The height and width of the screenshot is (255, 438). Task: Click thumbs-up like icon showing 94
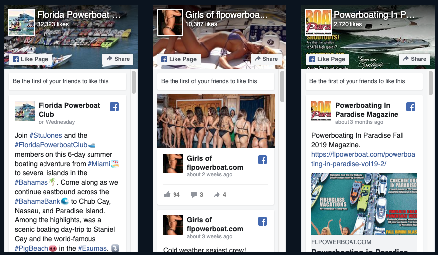coord(167,194)
